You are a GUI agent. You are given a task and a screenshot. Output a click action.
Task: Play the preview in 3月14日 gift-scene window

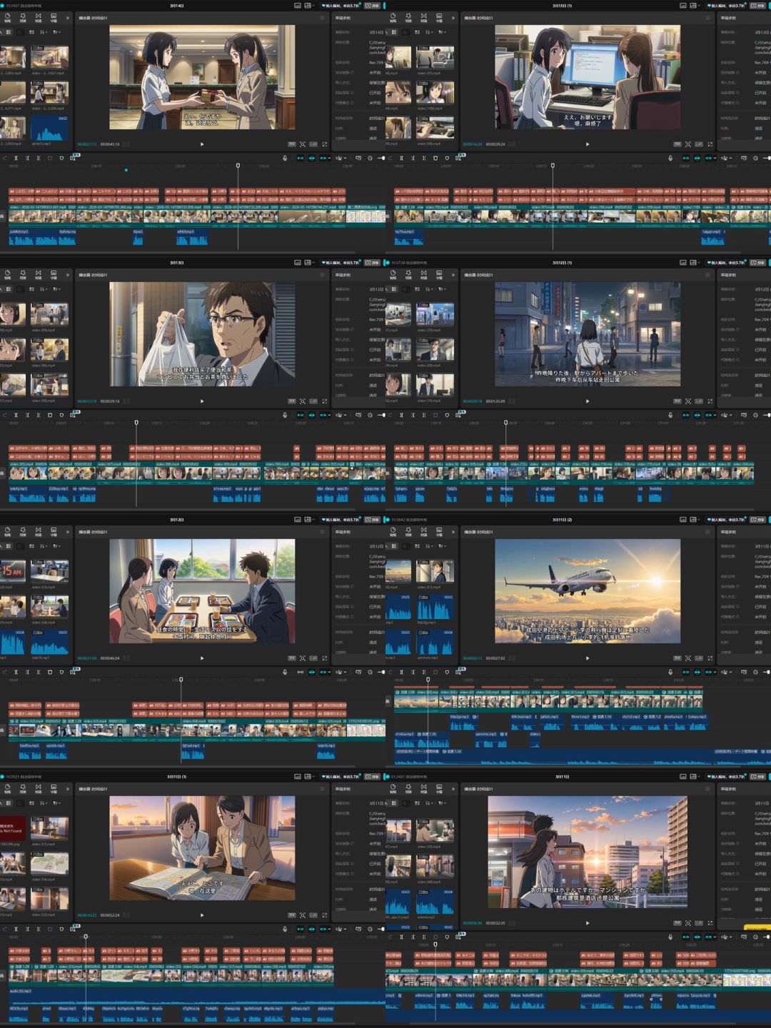(202, 143)
